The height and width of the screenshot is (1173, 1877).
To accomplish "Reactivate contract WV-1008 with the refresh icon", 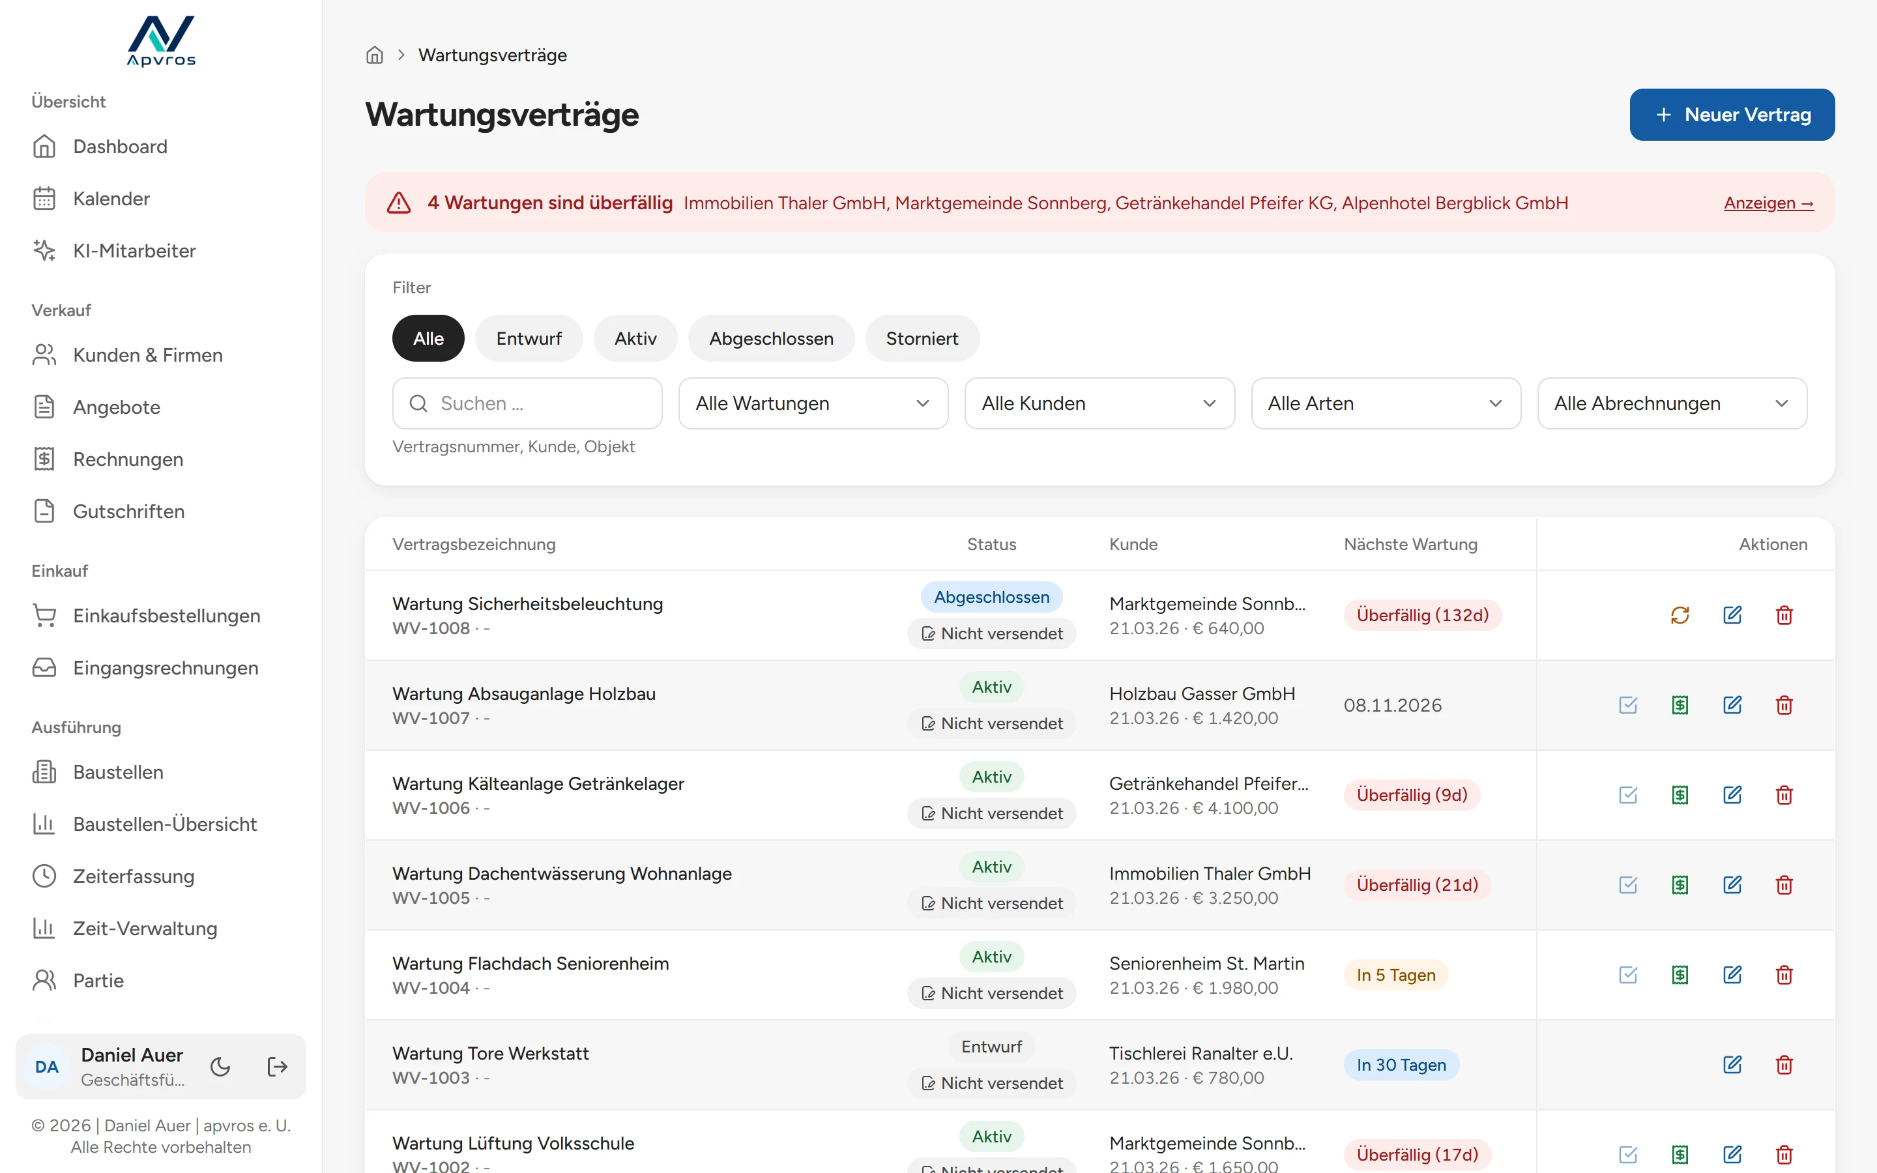I will 1680,615.
